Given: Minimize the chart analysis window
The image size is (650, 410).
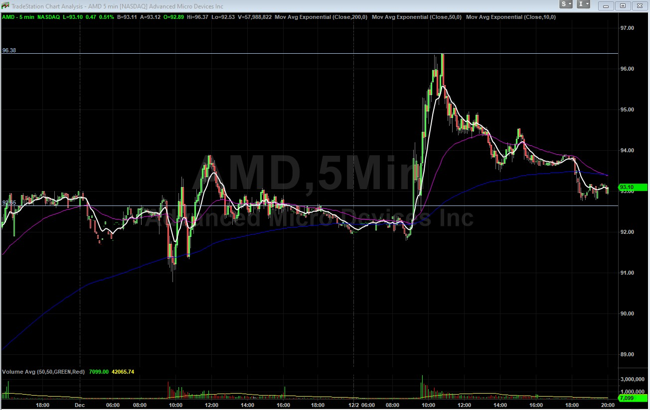Looking at the screenshot, I should [606, 6].
